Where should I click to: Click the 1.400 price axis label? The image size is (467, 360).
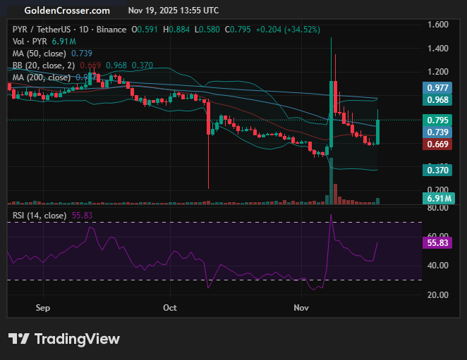tap(438, 48)
